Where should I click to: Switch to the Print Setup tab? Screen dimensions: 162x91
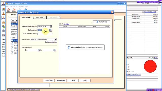point(40,17)
